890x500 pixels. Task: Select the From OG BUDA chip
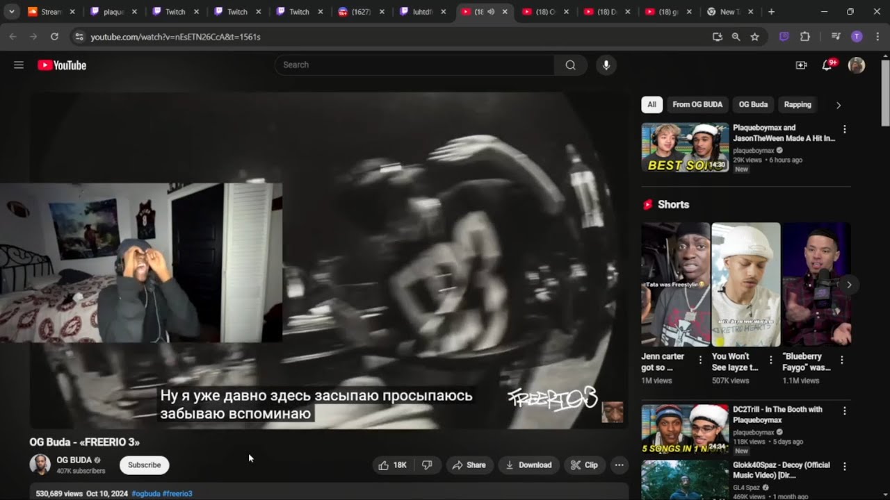coord(697,105)
